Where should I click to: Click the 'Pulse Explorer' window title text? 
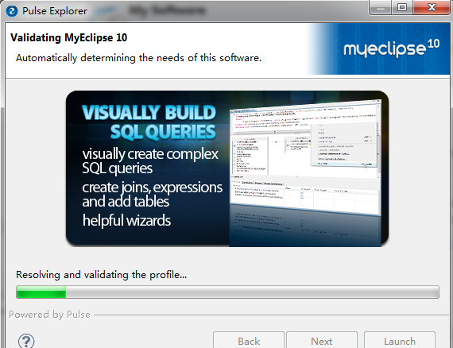(x=55, y=11)
